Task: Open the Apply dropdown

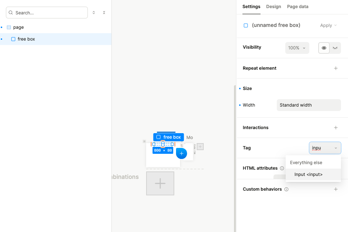Action: tap(328, 25)
